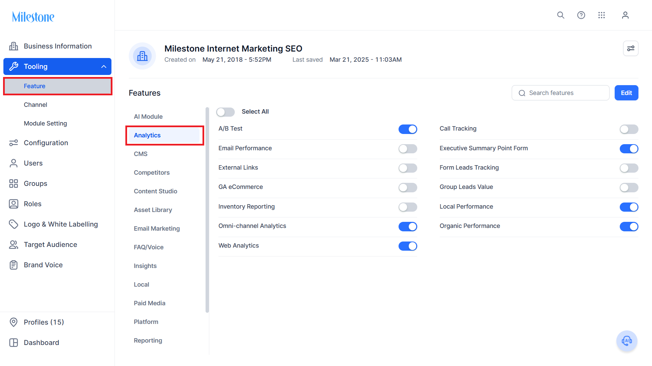The height and width of the screenshot is (366, 652).
Task: Click the Groups grid icon
Action: point(14,184)
